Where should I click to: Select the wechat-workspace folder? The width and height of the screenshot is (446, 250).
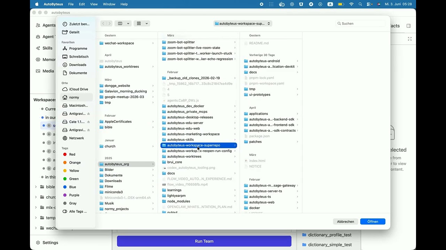pos(126,43)
